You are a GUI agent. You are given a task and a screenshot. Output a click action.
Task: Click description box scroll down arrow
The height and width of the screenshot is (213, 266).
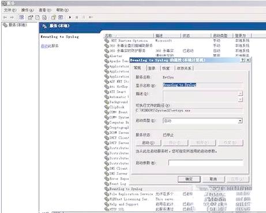[240, 99]
